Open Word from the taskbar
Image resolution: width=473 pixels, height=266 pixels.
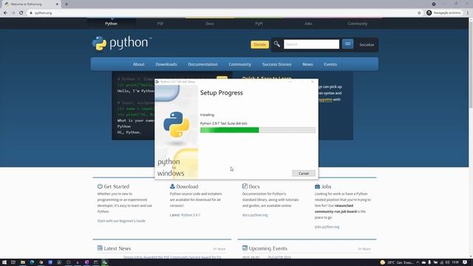(50, 262)
